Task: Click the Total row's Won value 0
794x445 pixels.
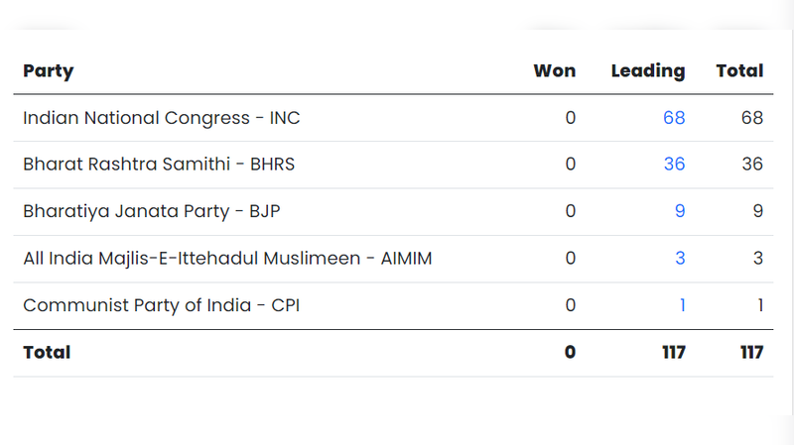Action: point(570,352)
